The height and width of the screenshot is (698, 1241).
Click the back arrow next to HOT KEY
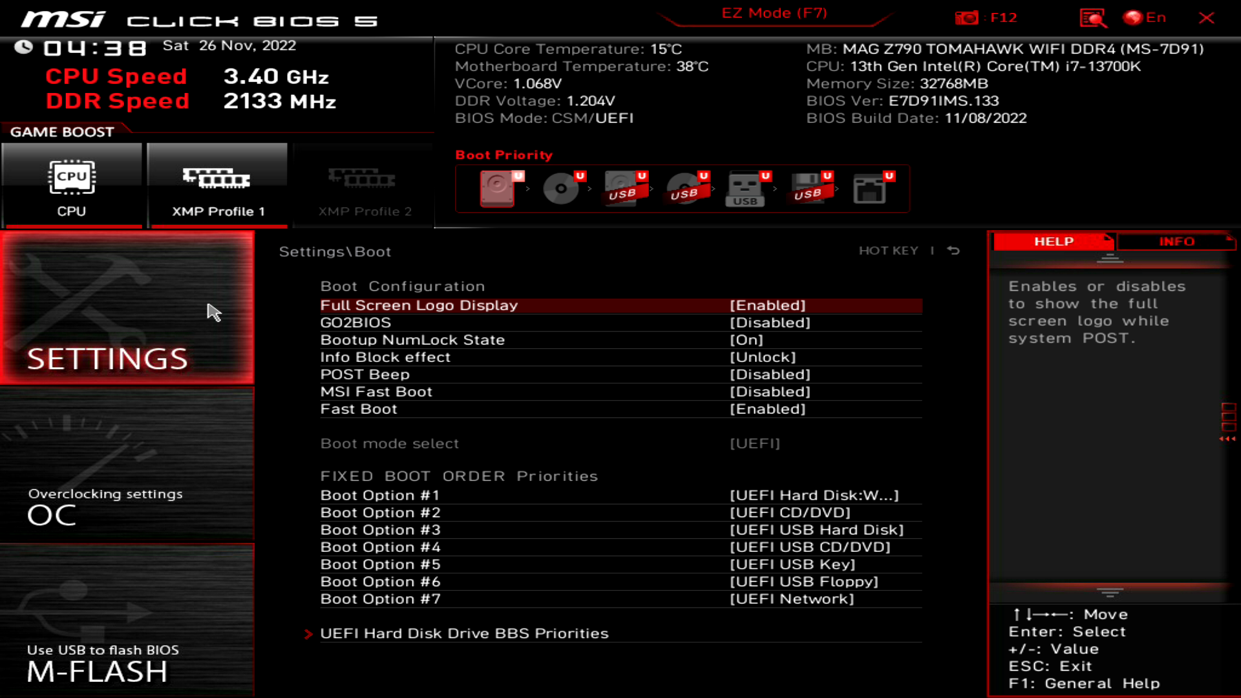[953, 251]
